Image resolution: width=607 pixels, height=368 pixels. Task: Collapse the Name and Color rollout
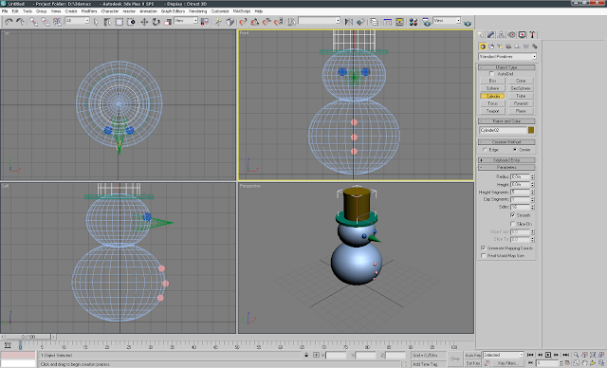pyautogui.click(x=506, y=121)
